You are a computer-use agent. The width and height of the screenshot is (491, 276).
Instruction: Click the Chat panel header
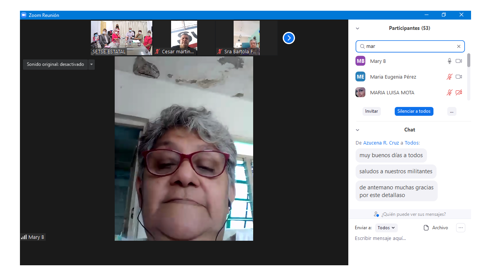coord(410,130)
